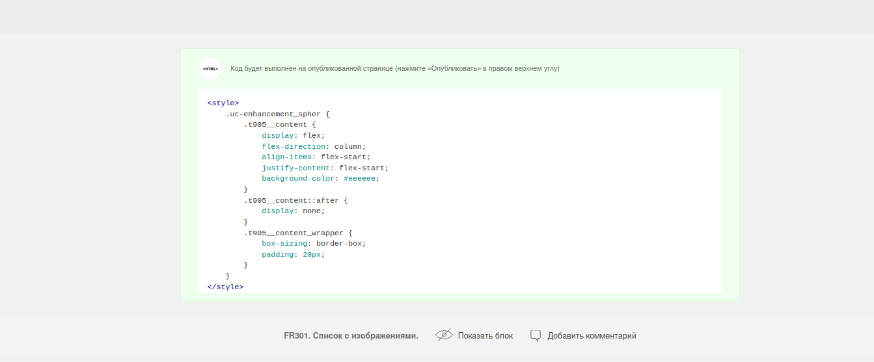Select the "Показать блок" link

pyautogui.click(x=485, y=336)
